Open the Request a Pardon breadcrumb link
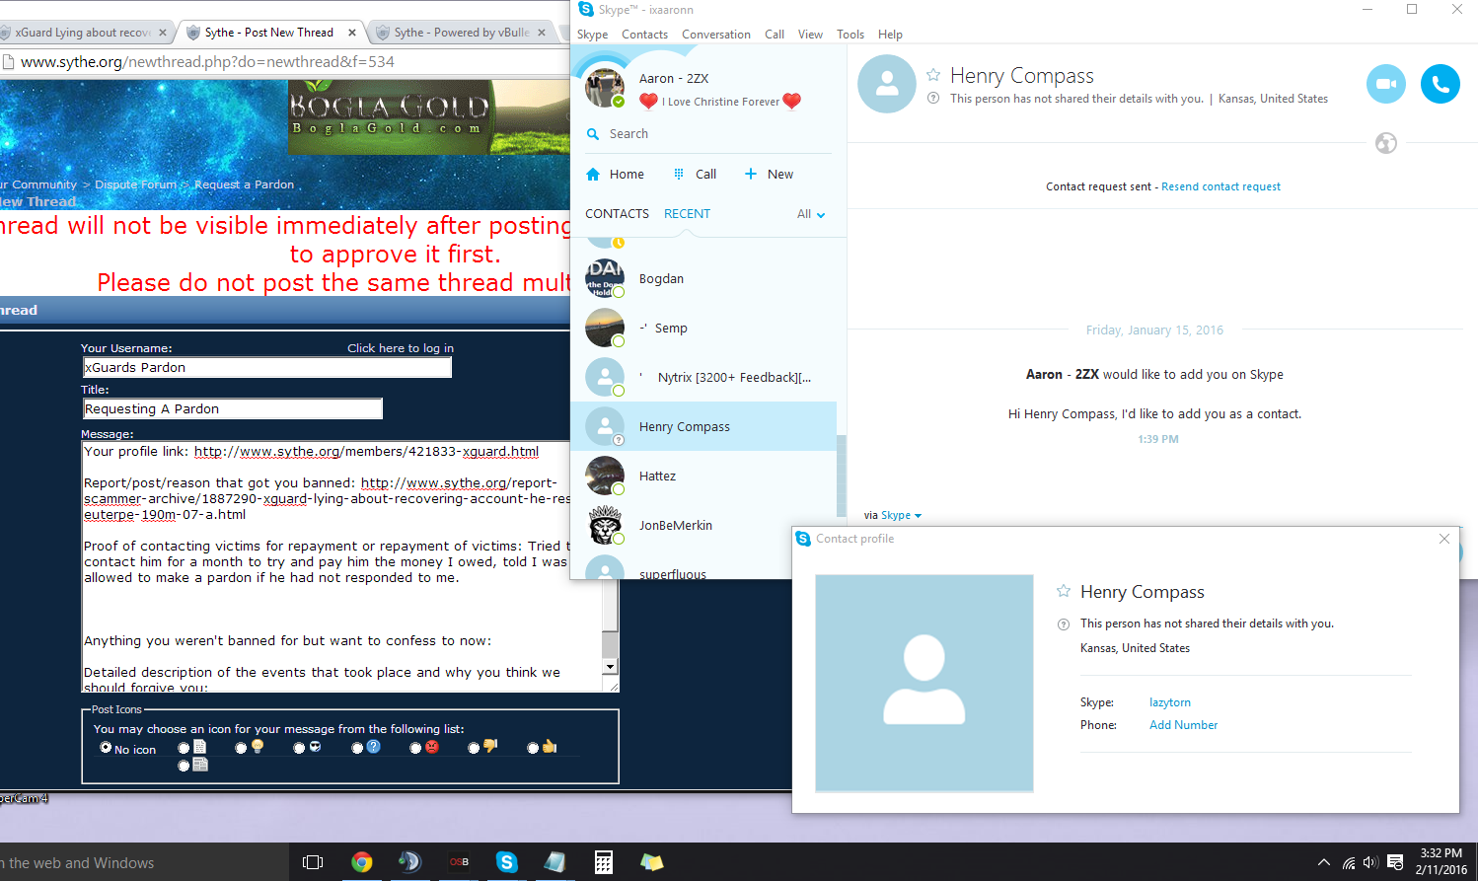1478x881 pixels. 244,184
